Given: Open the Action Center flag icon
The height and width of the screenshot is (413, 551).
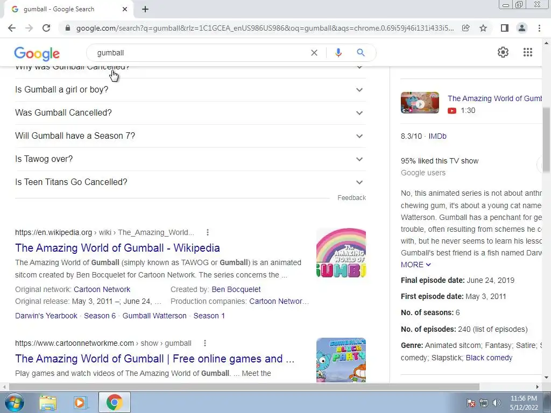Looking at the screenshot, I should tap(470, 403).
